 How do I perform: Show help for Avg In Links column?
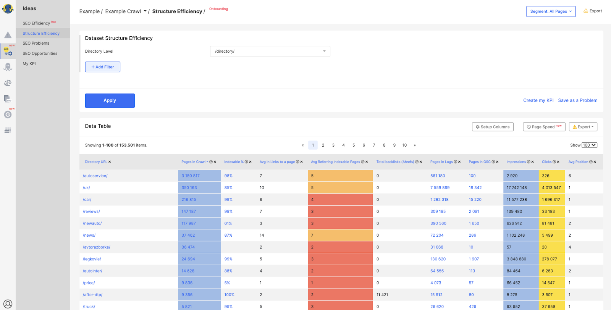click(297, 162)
